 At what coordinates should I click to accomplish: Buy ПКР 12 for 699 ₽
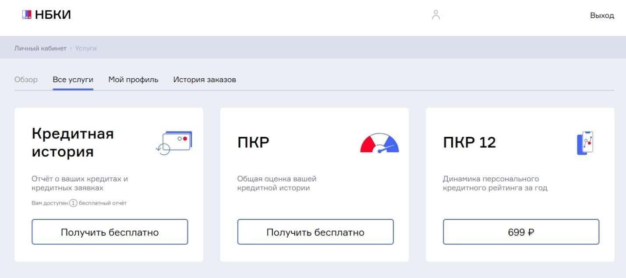[x=521, y=232]
